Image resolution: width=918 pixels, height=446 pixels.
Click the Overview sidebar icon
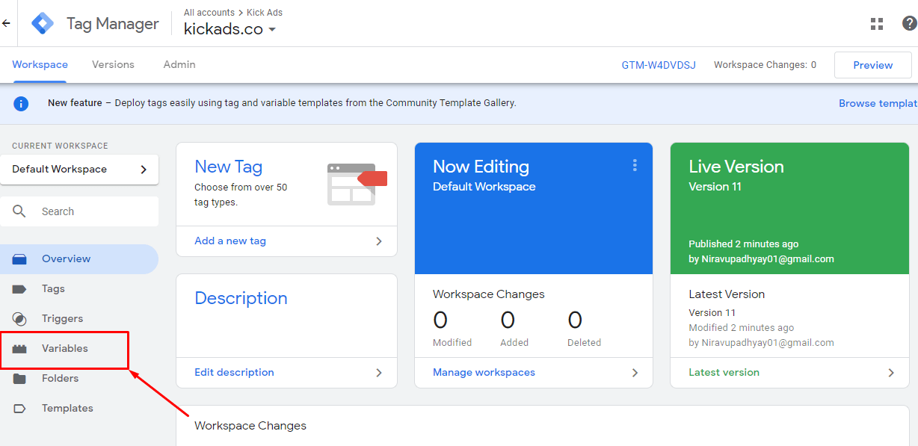click(19, 259)
